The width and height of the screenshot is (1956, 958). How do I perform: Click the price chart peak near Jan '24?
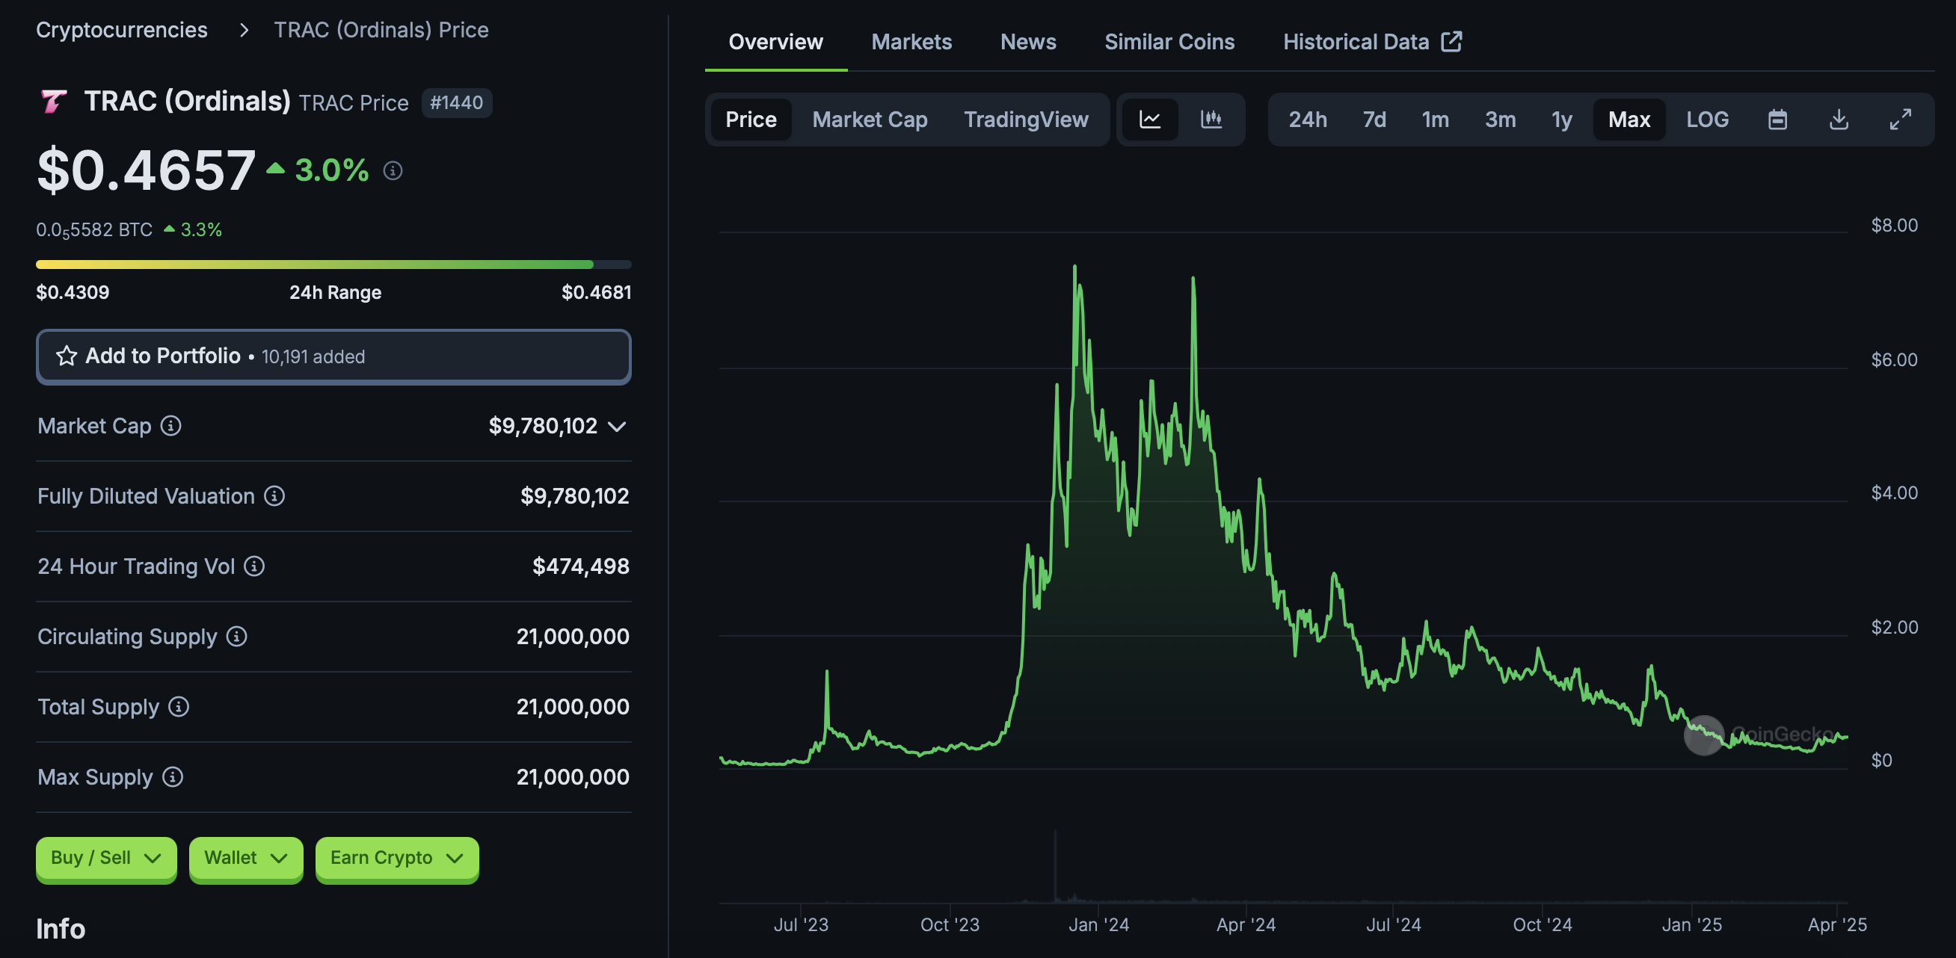click(1074, 268)
